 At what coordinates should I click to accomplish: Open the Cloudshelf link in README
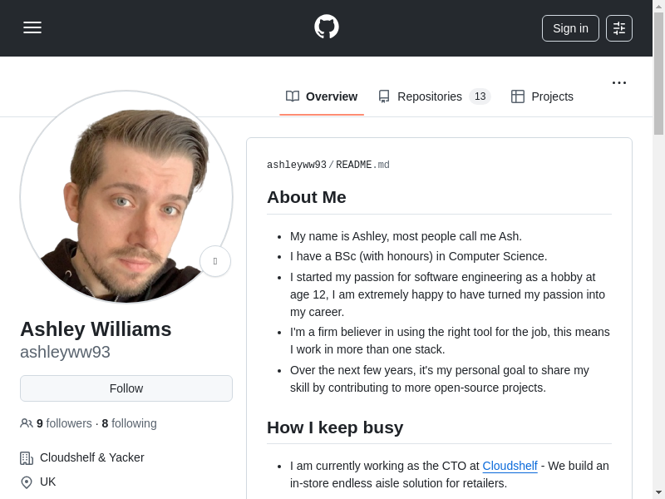(510, 466)
